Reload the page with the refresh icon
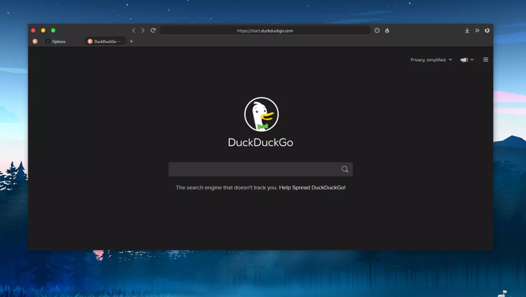This screenshot has height=297, width=526. click(153, 30)
